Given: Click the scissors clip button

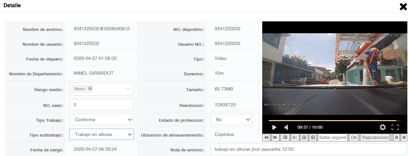Looking at the screenshot, I should click(295, 137).
